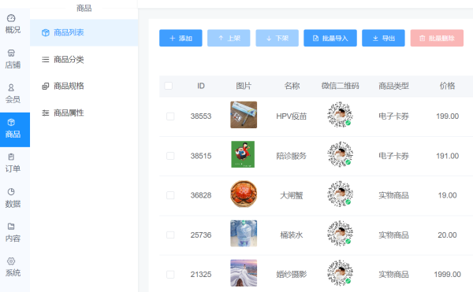View the WeChat QR code for 大闸蟹
Viewport: 473px width, 292px height.
[x=341, y=194]
